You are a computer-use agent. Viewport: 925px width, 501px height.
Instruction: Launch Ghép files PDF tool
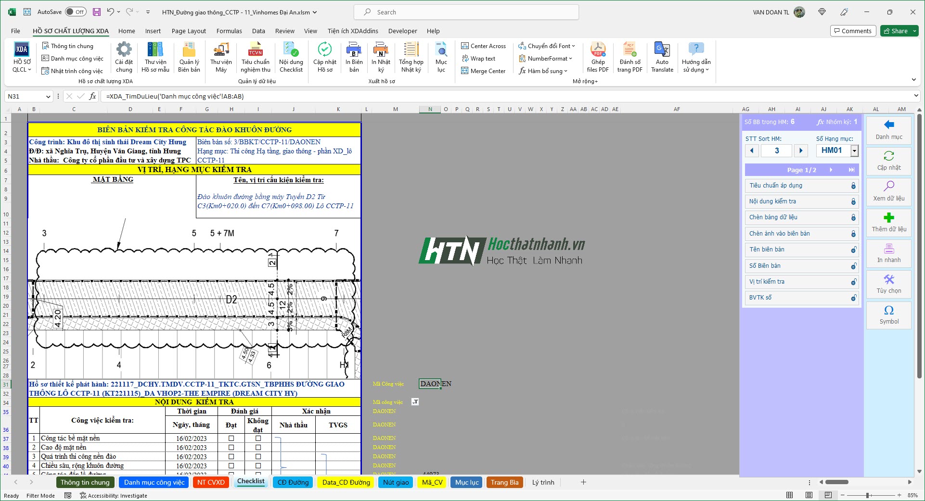(x=598, y=55)
